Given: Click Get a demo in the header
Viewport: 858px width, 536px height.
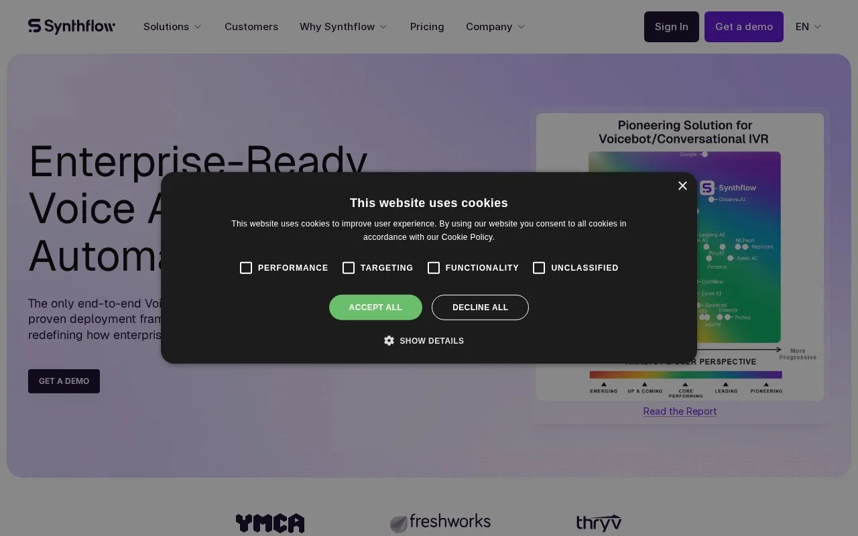Looking at the screenshot, I should coord(744,27).
